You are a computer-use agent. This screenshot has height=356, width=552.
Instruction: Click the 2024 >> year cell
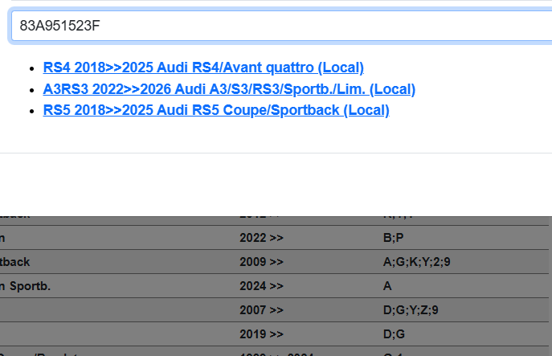[x=261, y=285]
